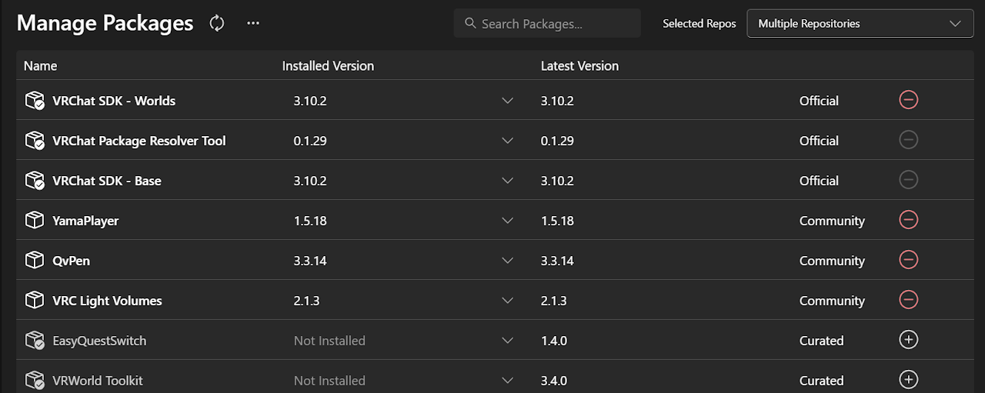Screen dimensions: 985x393
Task: Click the VRChat SDK - Base package icon
Action: coord(35,181)
